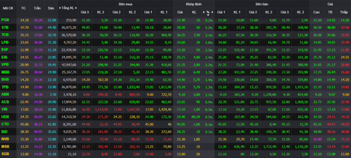Click BID reference price 38.30
The width and height of the screenshot is (351, 158).
tap(24, 132)
